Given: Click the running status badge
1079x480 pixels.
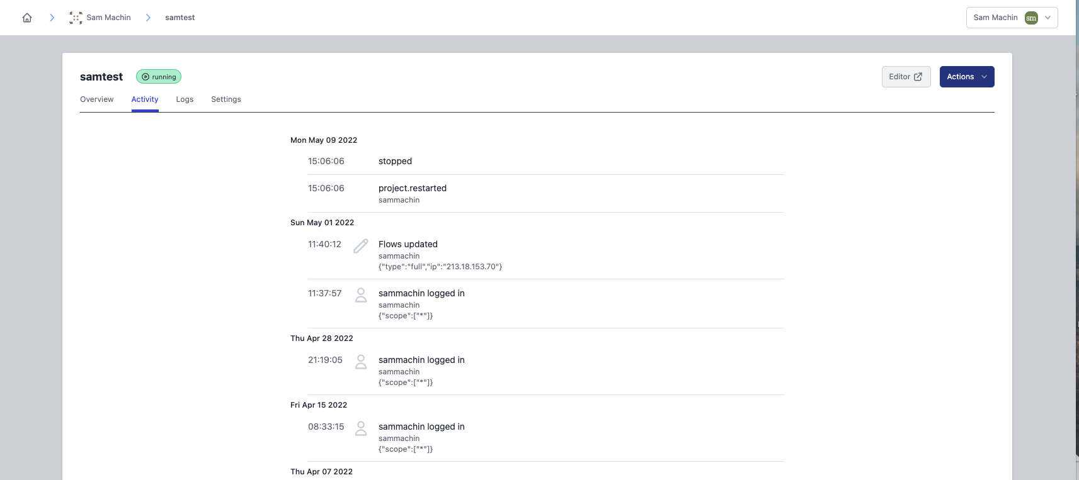Looking at the screenshot, I should click(x=159, y=77).
